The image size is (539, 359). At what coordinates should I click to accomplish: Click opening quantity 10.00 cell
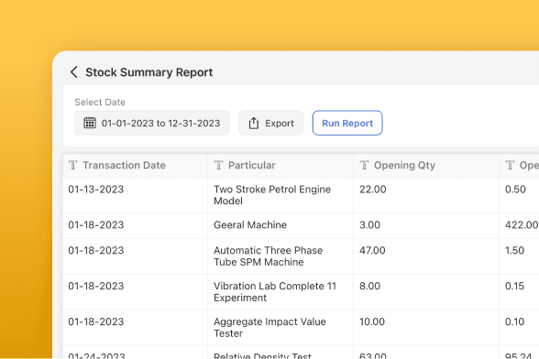click(x=426, y=328)
